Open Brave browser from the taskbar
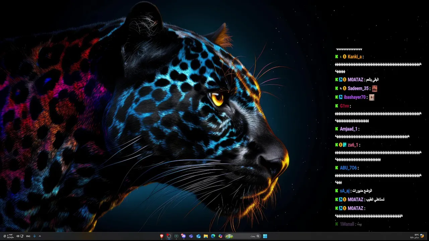The image size is (429, 241). pyautogui.click(x=162, y=236)
